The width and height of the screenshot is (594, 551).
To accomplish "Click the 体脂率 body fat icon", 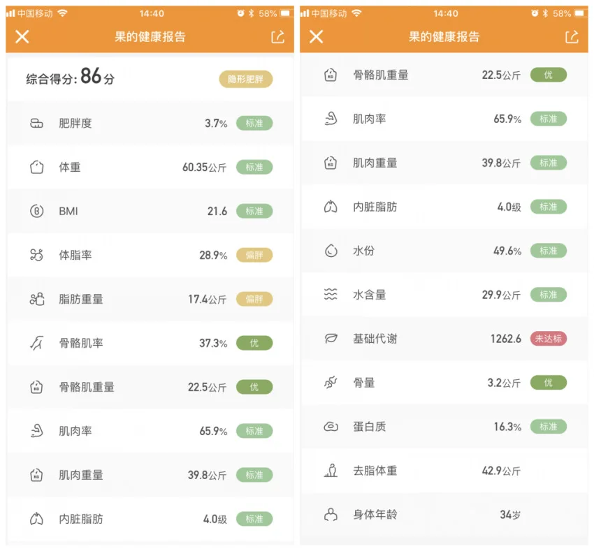I will coord(36,255).
